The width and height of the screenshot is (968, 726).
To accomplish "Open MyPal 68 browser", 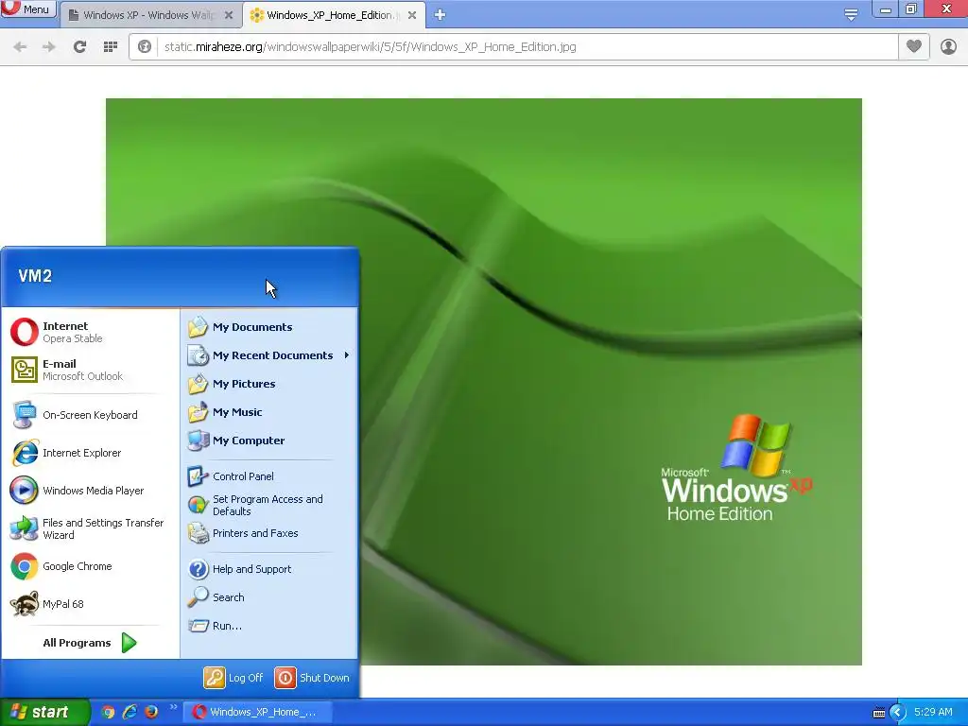I will coord(90,604).
